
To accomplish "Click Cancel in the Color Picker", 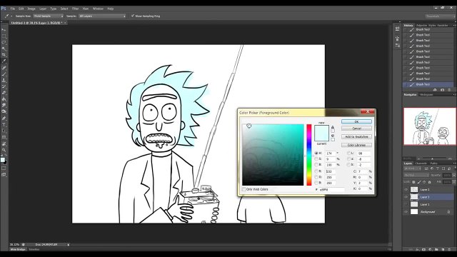I will 356,128.
